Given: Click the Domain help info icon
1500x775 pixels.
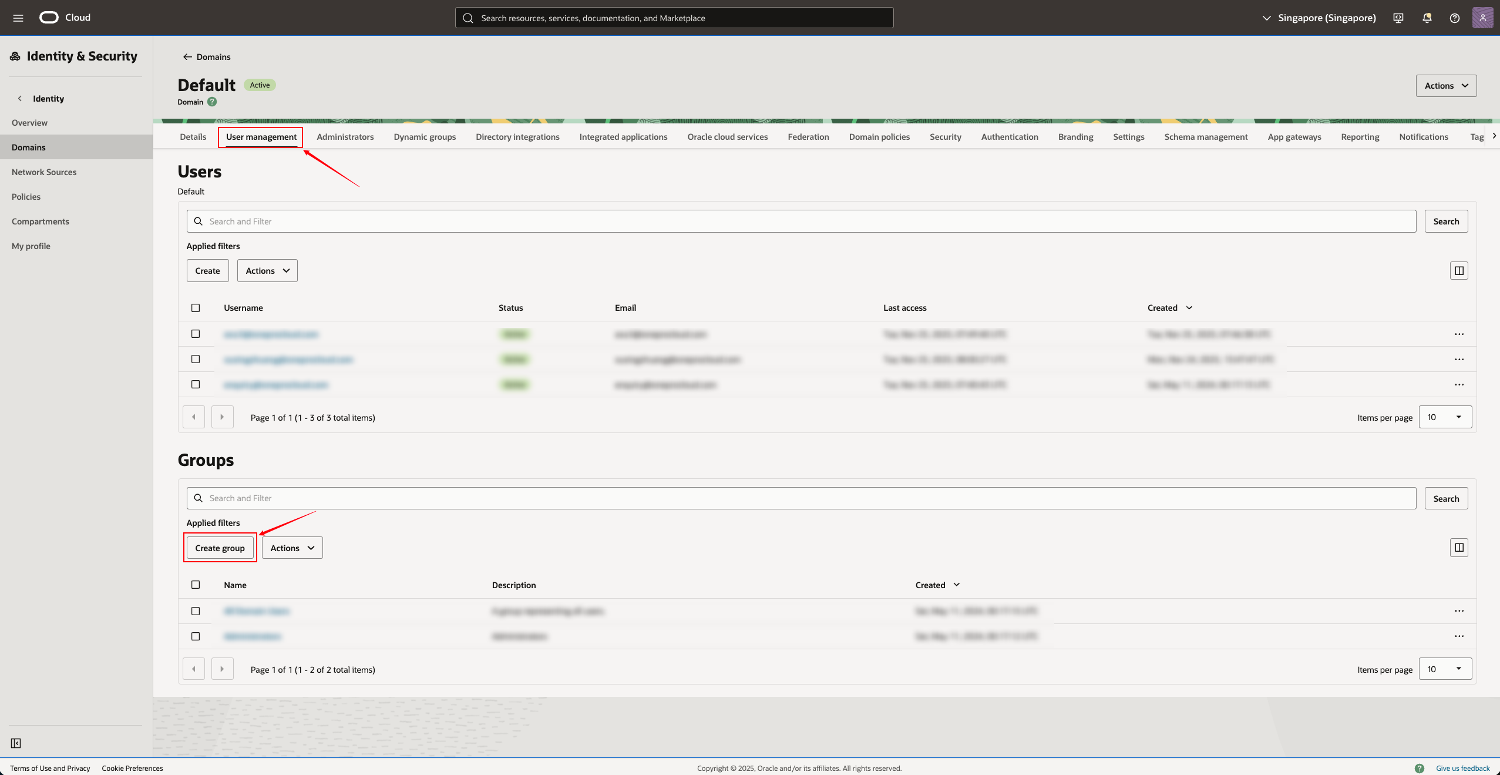Looking at the screenshot, I should pyautogui.click(x=212, y=102).
